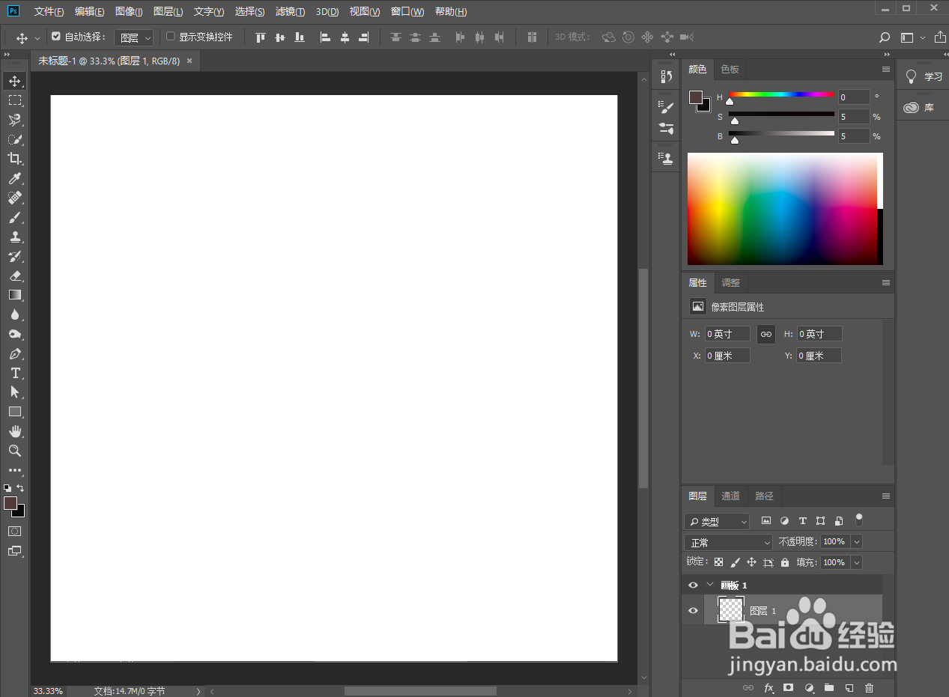Toggle lock transparent pixels icon
The height and width of the screenshot is (697, 949).
point(718,562)
